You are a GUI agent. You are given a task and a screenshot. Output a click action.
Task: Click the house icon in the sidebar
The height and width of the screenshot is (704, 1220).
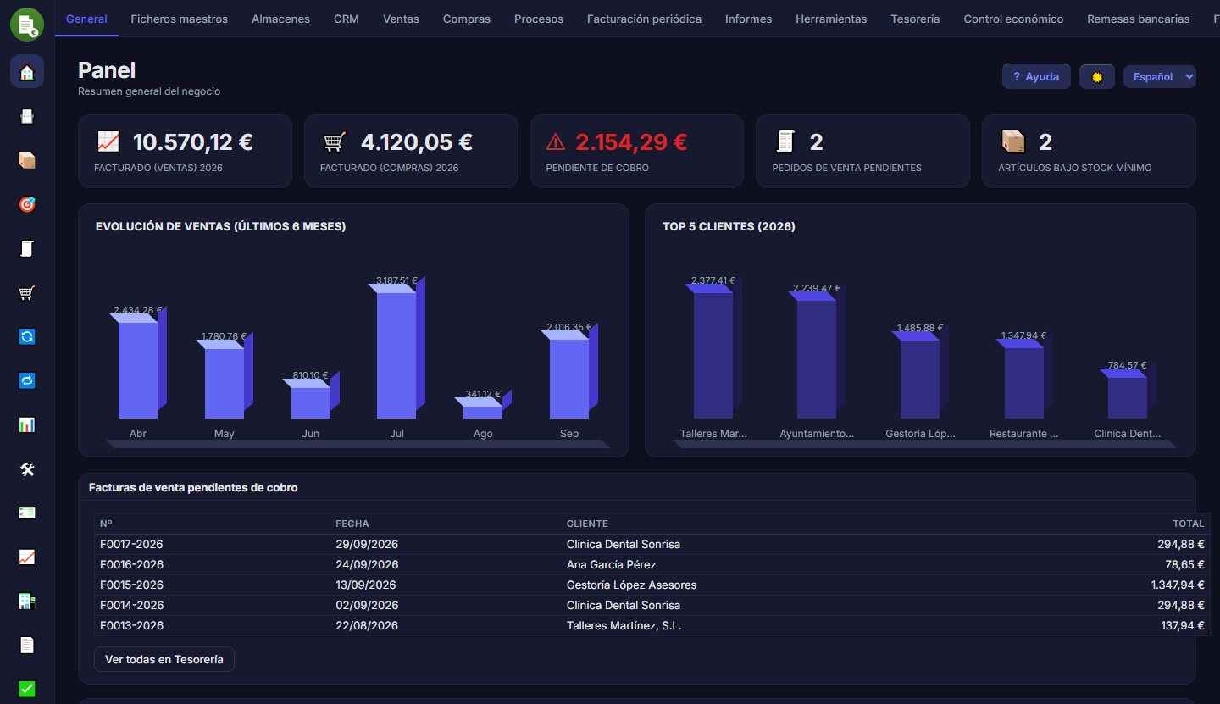click(x=27, y=72)
